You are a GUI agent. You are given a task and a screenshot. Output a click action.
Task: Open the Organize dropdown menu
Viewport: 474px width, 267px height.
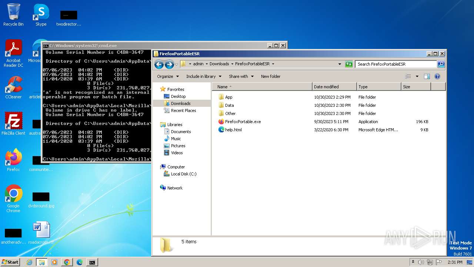(168, 76)
